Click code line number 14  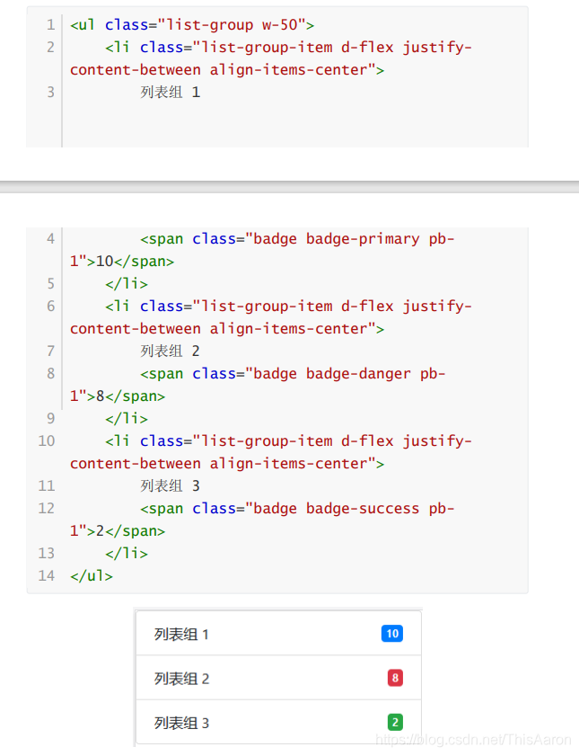click(x=47, y=575)
